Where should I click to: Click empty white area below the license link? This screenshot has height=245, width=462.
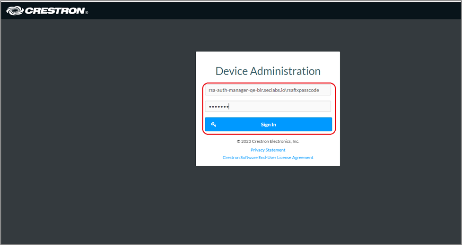(268, 162)
